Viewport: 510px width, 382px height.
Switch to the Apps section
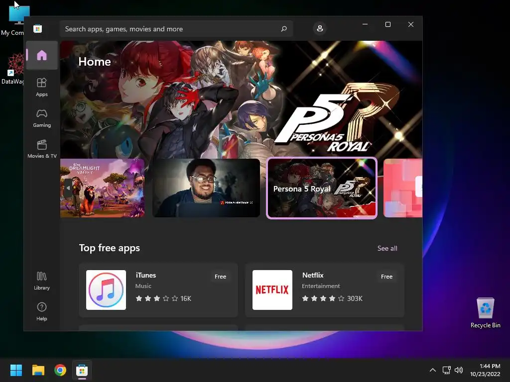(x=42, y=88)
